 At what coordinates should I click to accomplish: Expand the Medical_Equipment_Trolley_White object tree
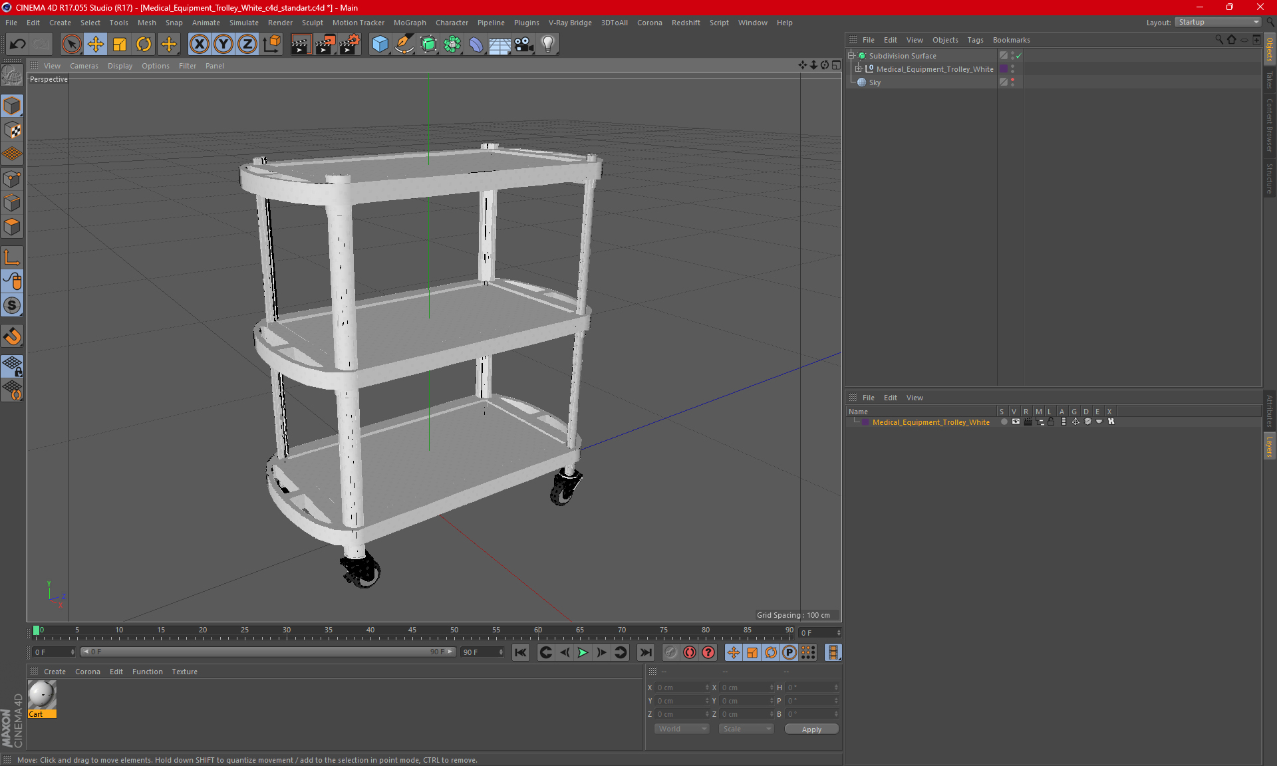[859, 69]
